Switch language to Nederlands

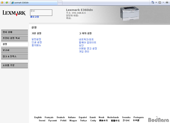click(x=113, y=117)
